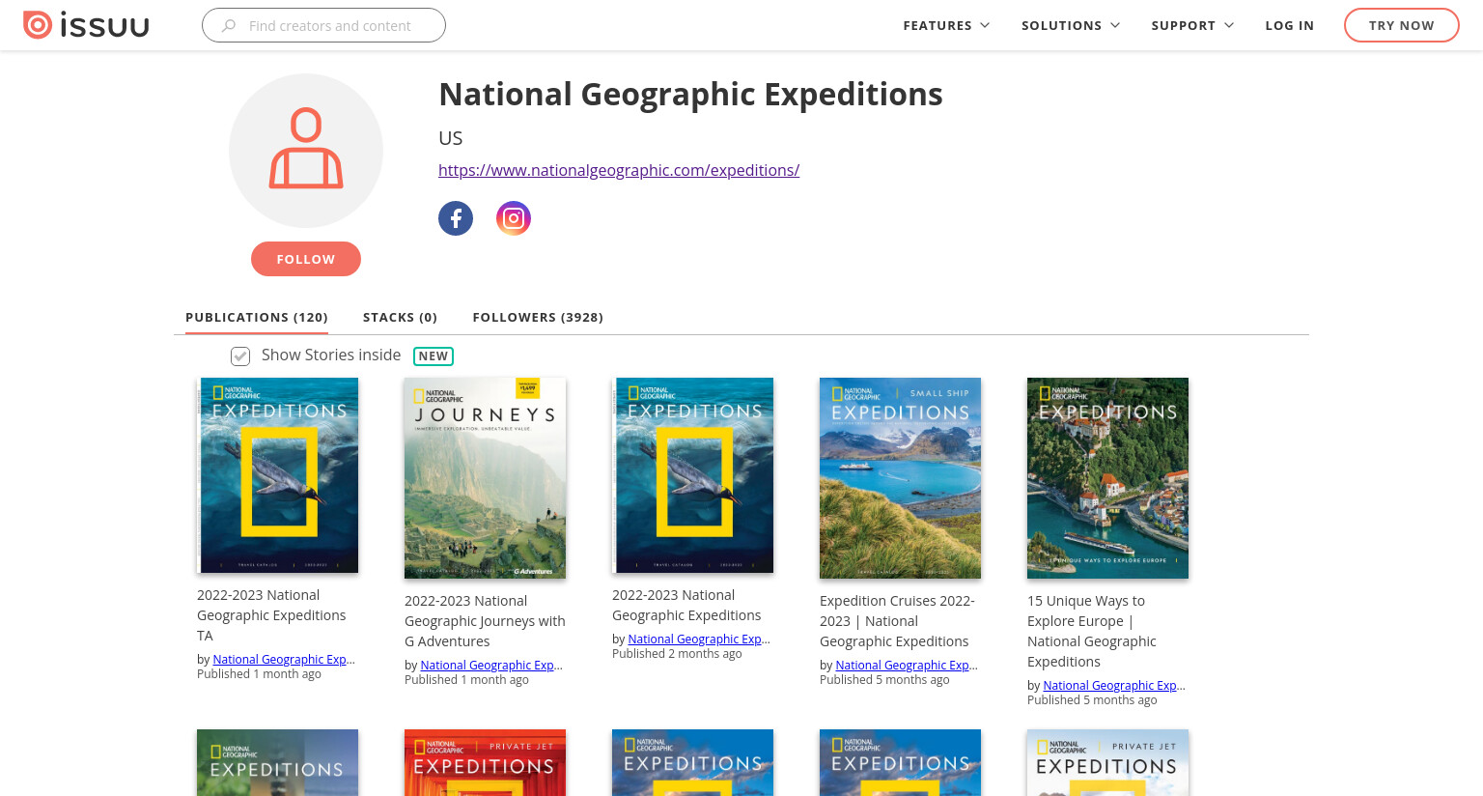Click title 'Expedition Cruises 2022-2023'
The height and width of the screenshot is (796, 1483).
tap(897, 621)
